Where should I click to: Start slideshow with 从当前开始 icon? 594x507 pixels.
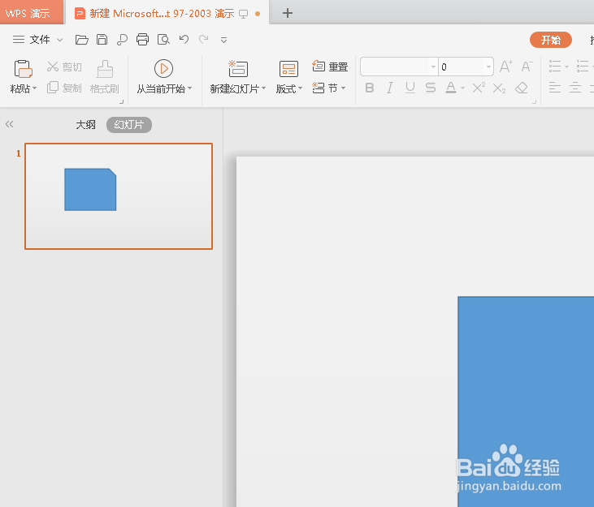tap(163, 69)
